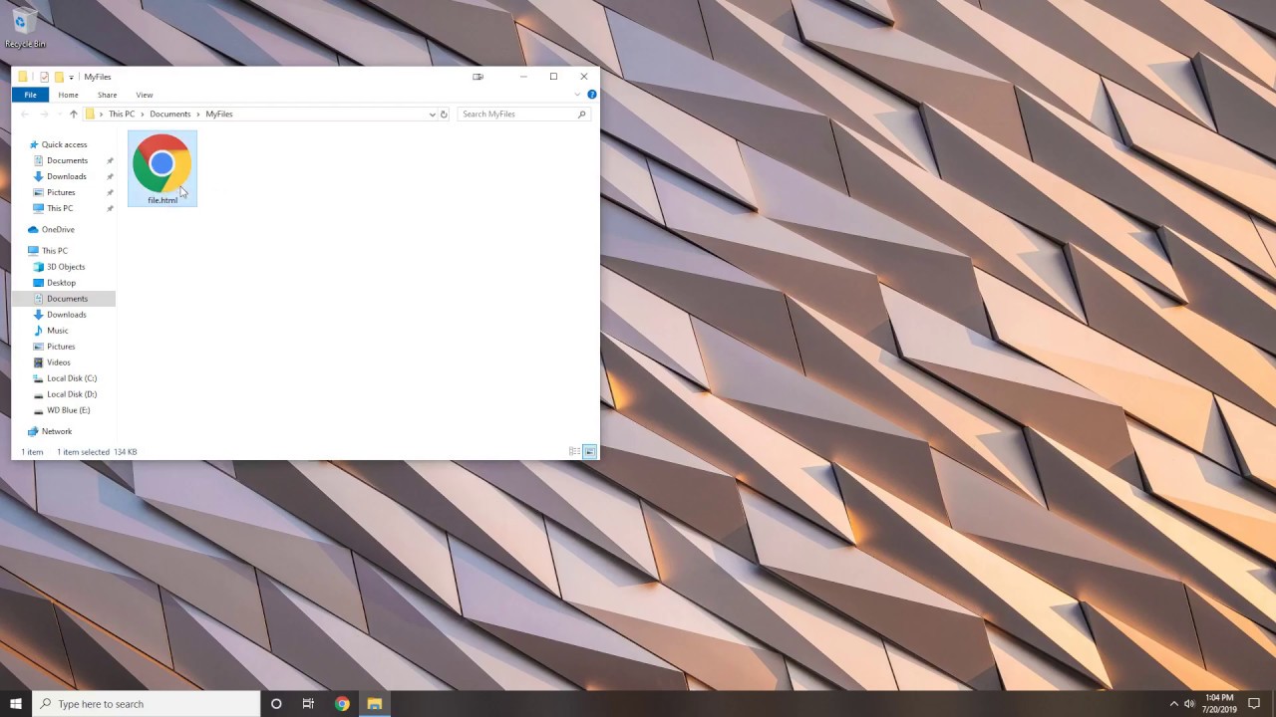Switch to the Share ribbon tab
This screenshot has width=1276, height=717.
coord(107,95)
